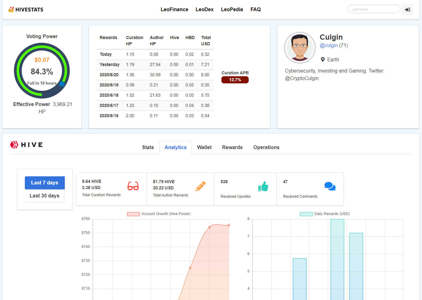Click the Earth location text
The image size is (422, 300).
point(333,60)
